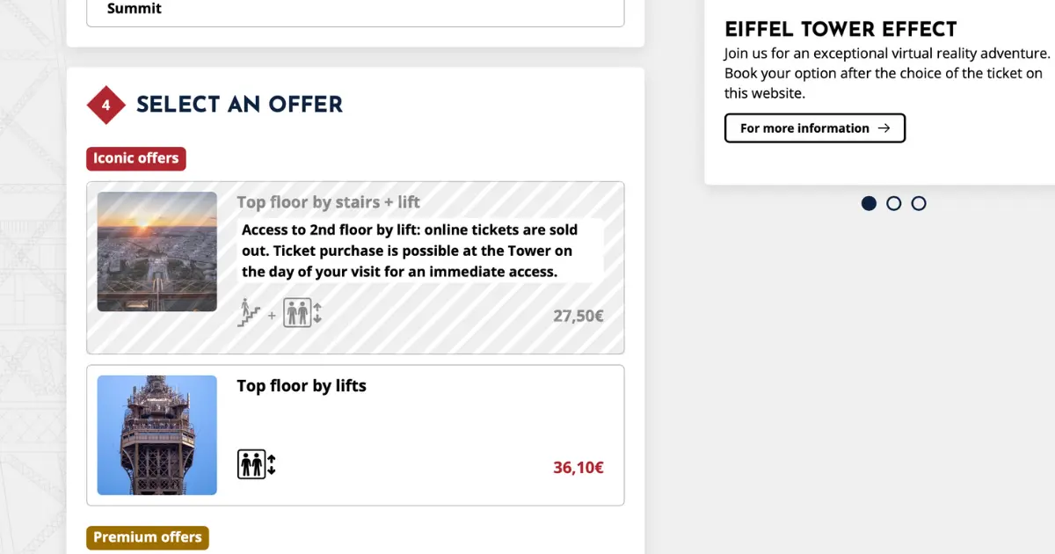Click the sunset aerial view thumbnail
The image size is (1055, 554).
click(157, 251)
